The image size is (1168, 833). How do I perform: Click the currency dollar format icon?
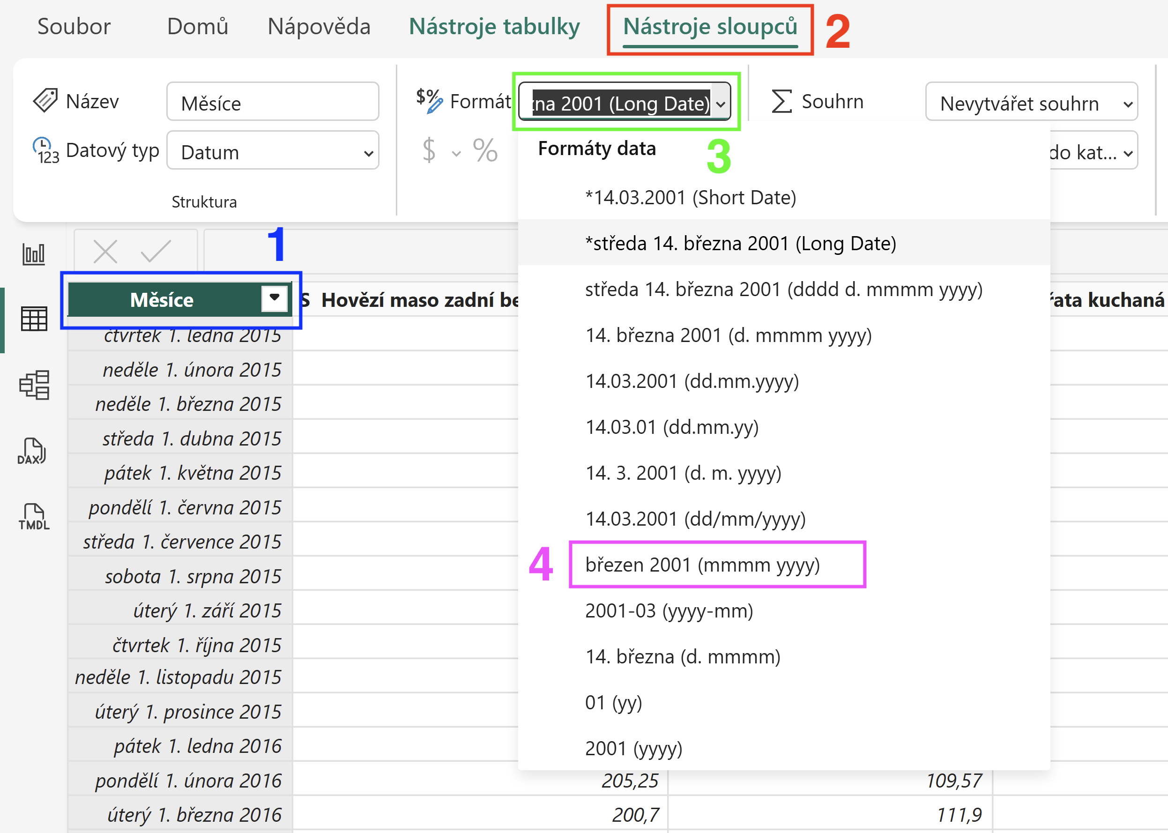tap(429, 150)
